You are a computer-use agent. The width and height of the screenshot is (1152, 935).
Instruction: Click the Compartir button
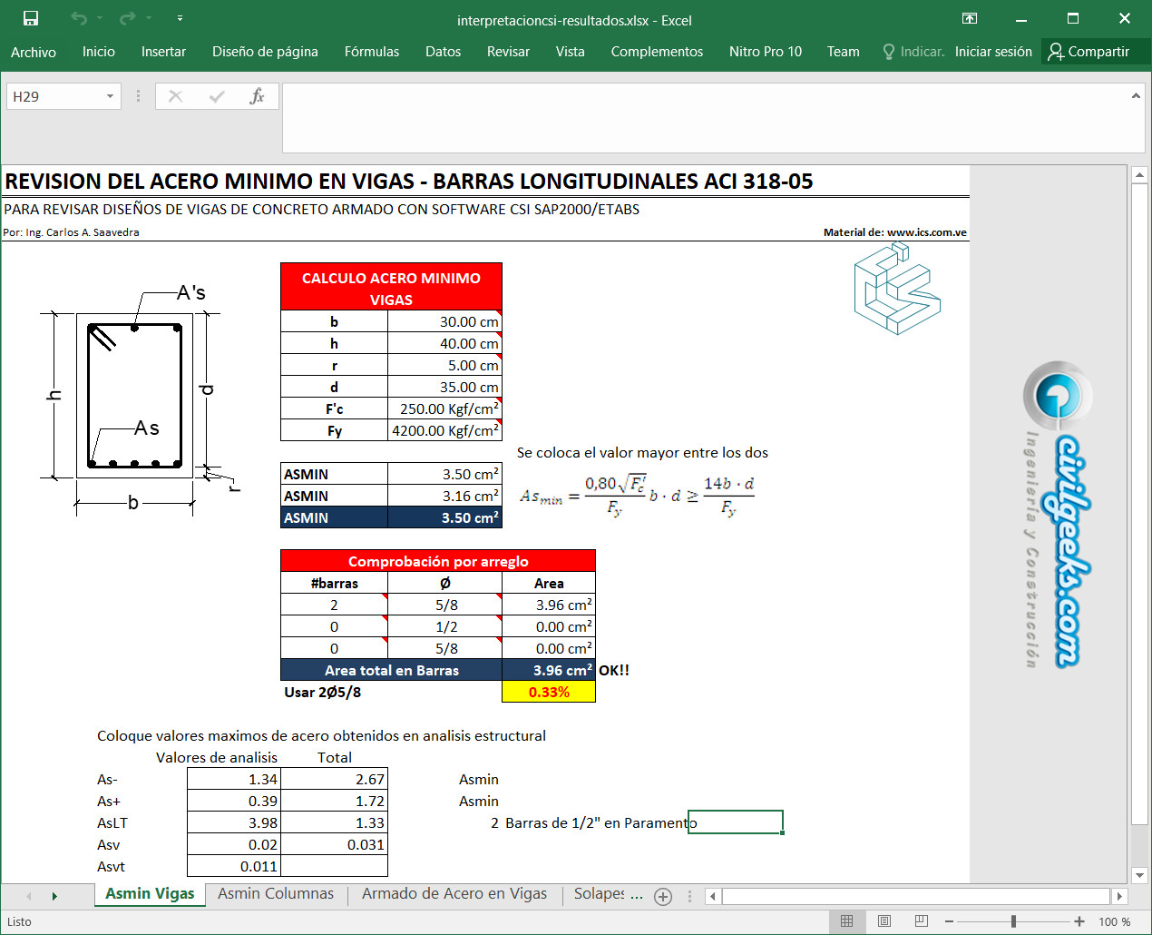pos(1089,52)
